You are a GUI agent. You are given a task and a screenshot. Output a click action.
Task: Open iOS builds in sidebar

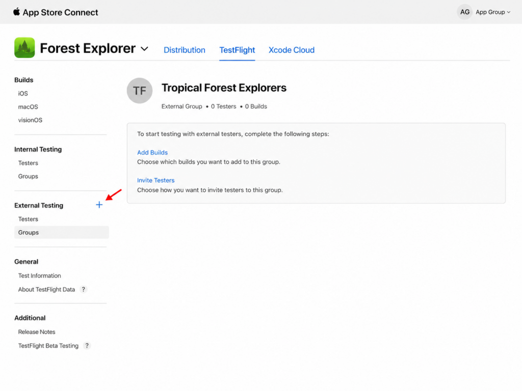[x=23, y=94]
